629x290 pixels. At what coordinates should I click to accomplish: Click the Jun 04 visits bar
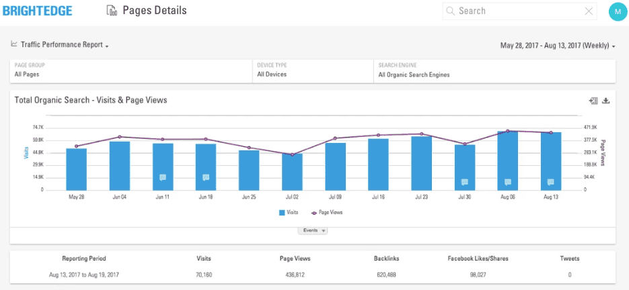pos(120,166)
